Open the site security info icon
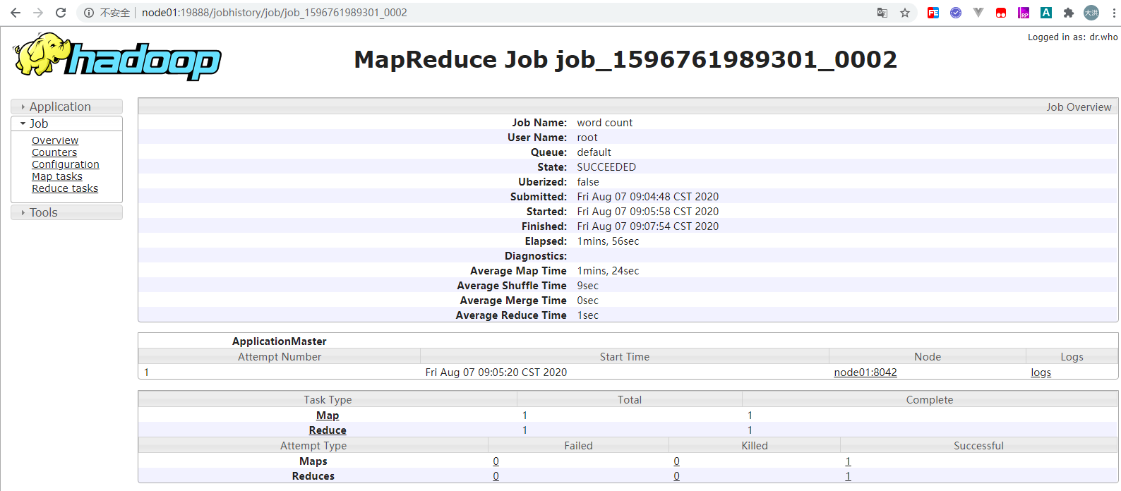The height and width of the screenshot is (491, 1121). [89, 13]
